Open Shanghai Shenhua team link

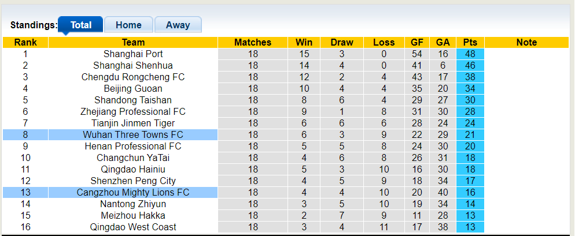tap(133, 66)
